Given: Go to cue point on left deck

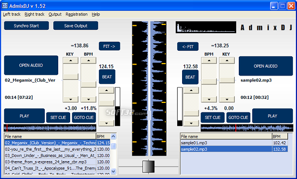Looking at the screenshot, I should [84, 117].
